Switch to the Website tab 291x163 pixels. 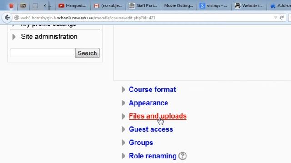coord(249,5)
